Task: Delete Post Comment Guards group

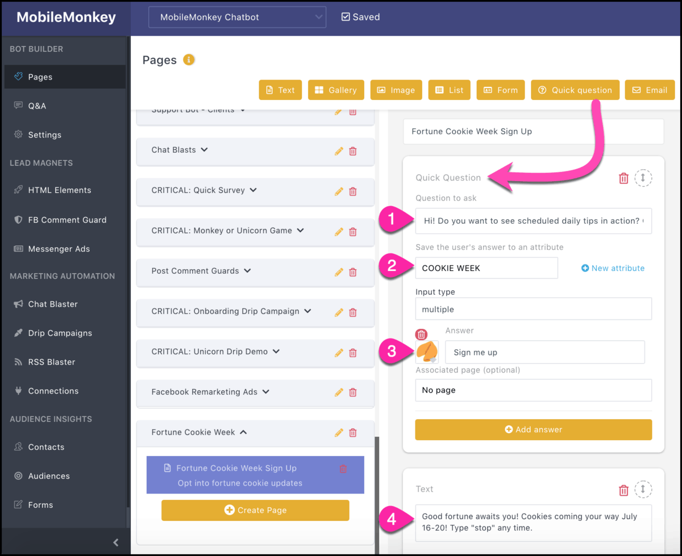Action: tap(353, 272)
